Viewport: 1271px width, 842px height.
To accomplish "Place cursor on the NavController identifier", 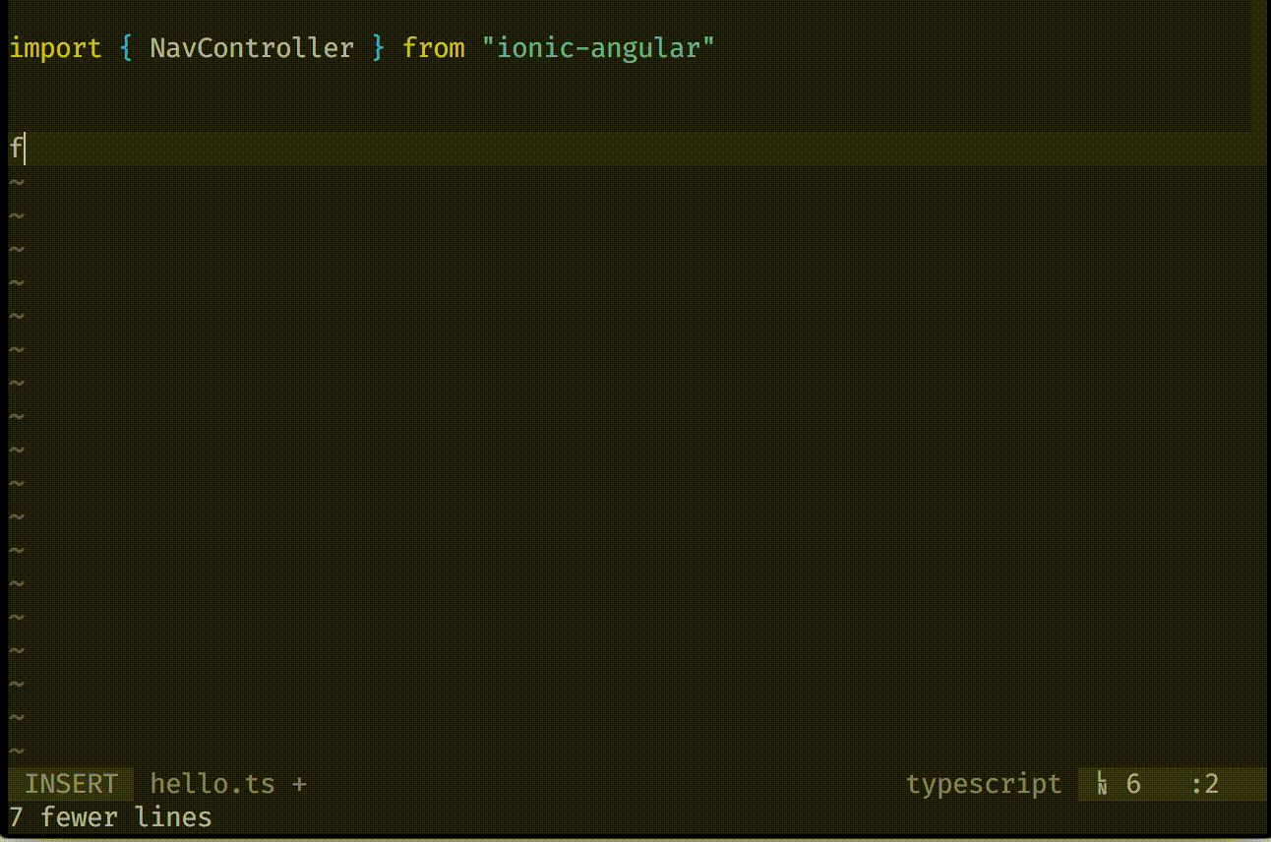I will click(252, 47).
